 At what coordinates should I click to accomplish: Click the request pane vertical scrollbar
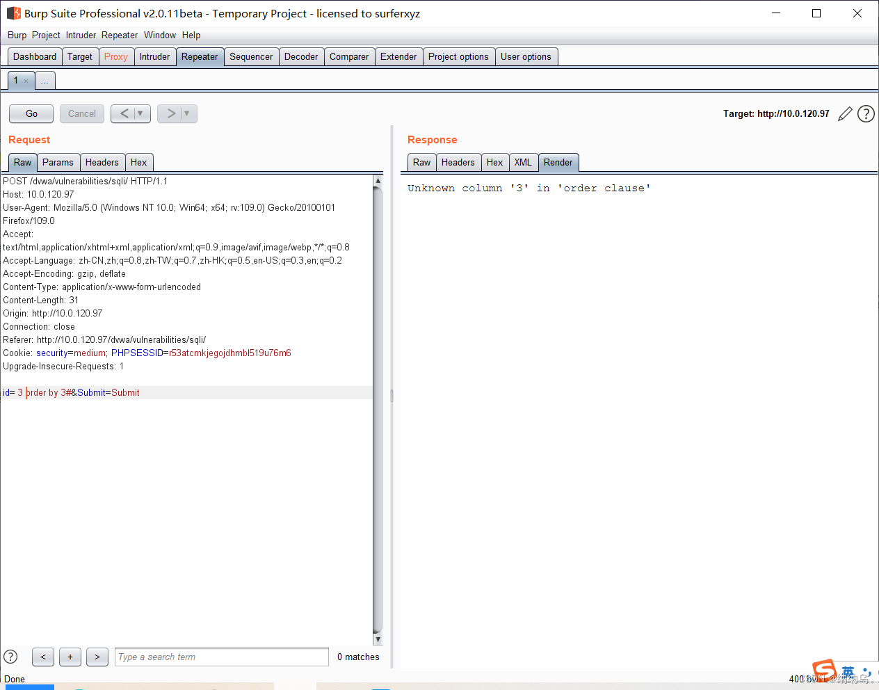click(x=378, y=410)
